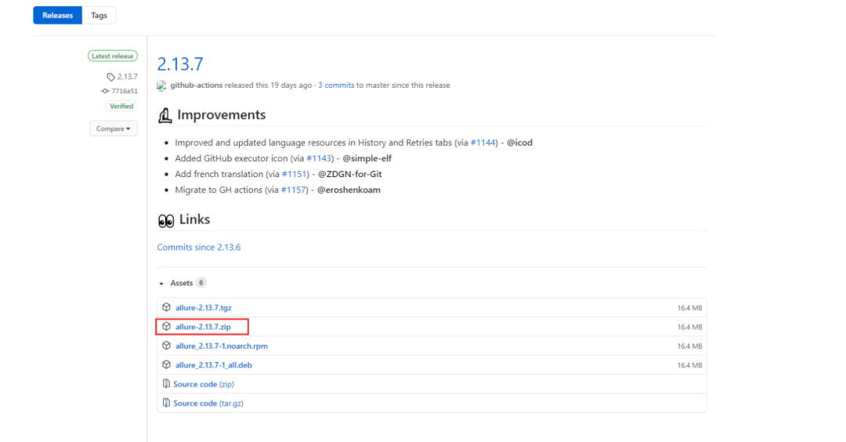Download allure-2.13.7.zip

point(203,327)
